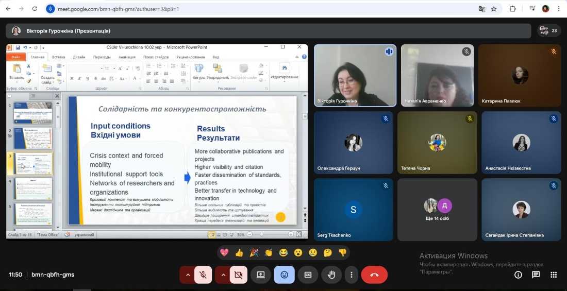Unmute the microphone
The image size is (567, 291).
(x=203, y=275)
